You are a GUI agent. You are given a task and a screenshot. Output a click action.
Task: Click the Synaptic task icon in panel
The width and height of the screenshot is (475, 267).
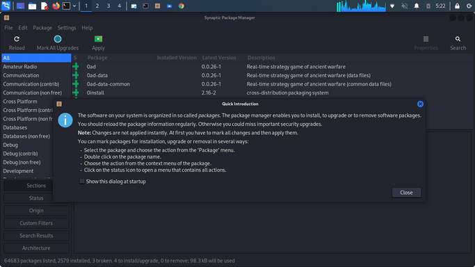tap(158, 6)
